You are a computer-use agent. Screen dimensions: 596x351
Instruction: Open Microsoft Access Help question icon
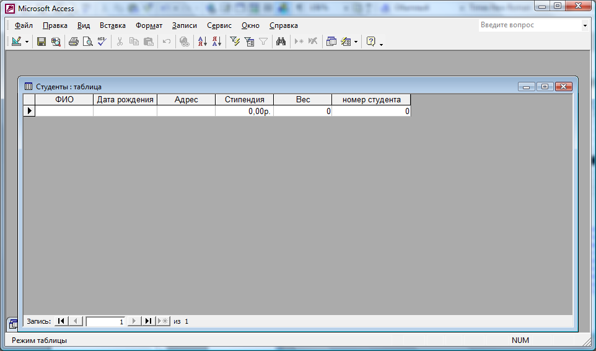371,42
